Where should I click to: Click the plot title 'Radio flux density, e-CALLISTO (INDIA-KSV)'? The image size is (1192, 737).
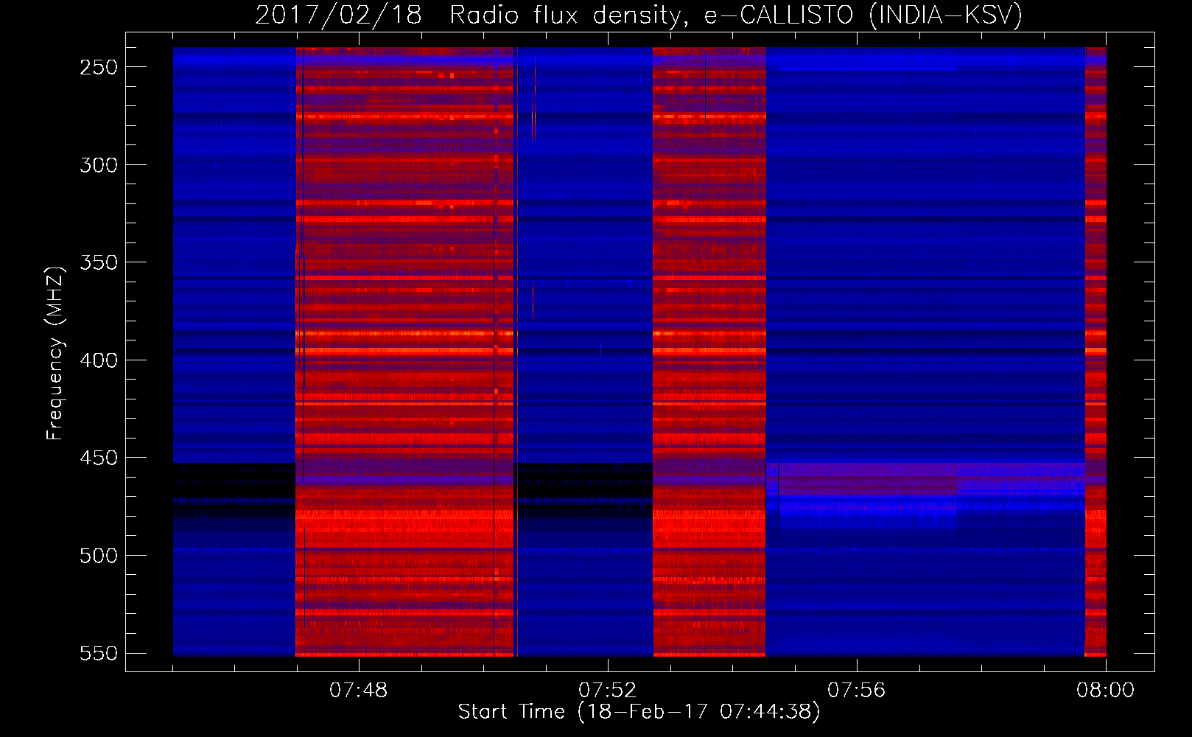point(735,15)
